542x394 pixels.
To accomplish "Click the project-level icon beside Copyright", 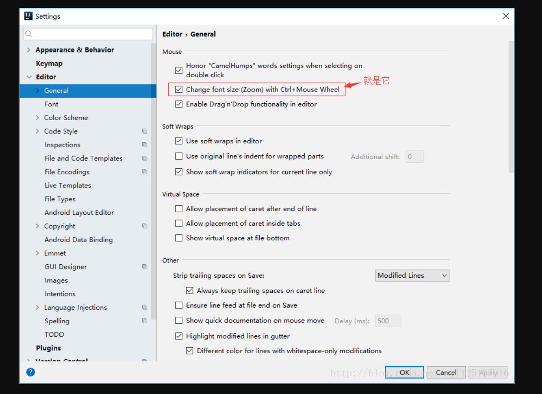I will (x=144, y=226).
